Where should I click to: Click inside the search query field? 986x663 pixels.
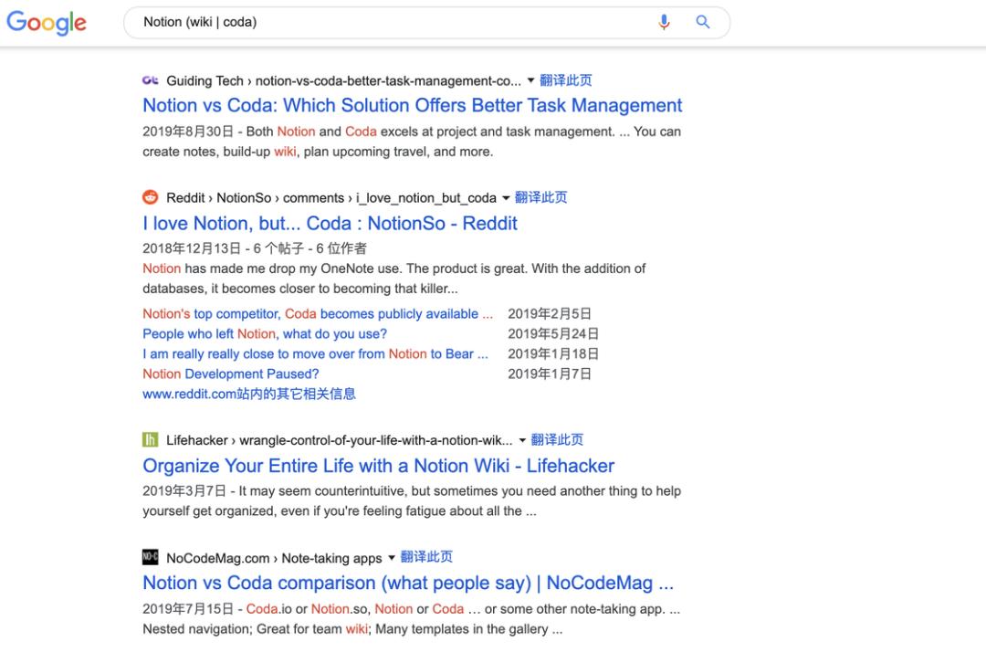[393, 23]
